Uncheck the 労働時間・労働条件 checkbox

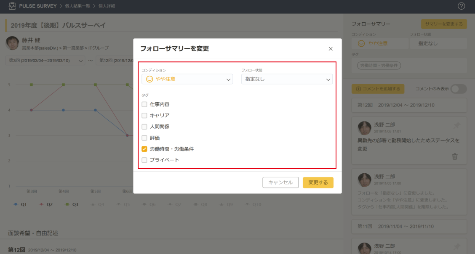click(x=144, y=149)
